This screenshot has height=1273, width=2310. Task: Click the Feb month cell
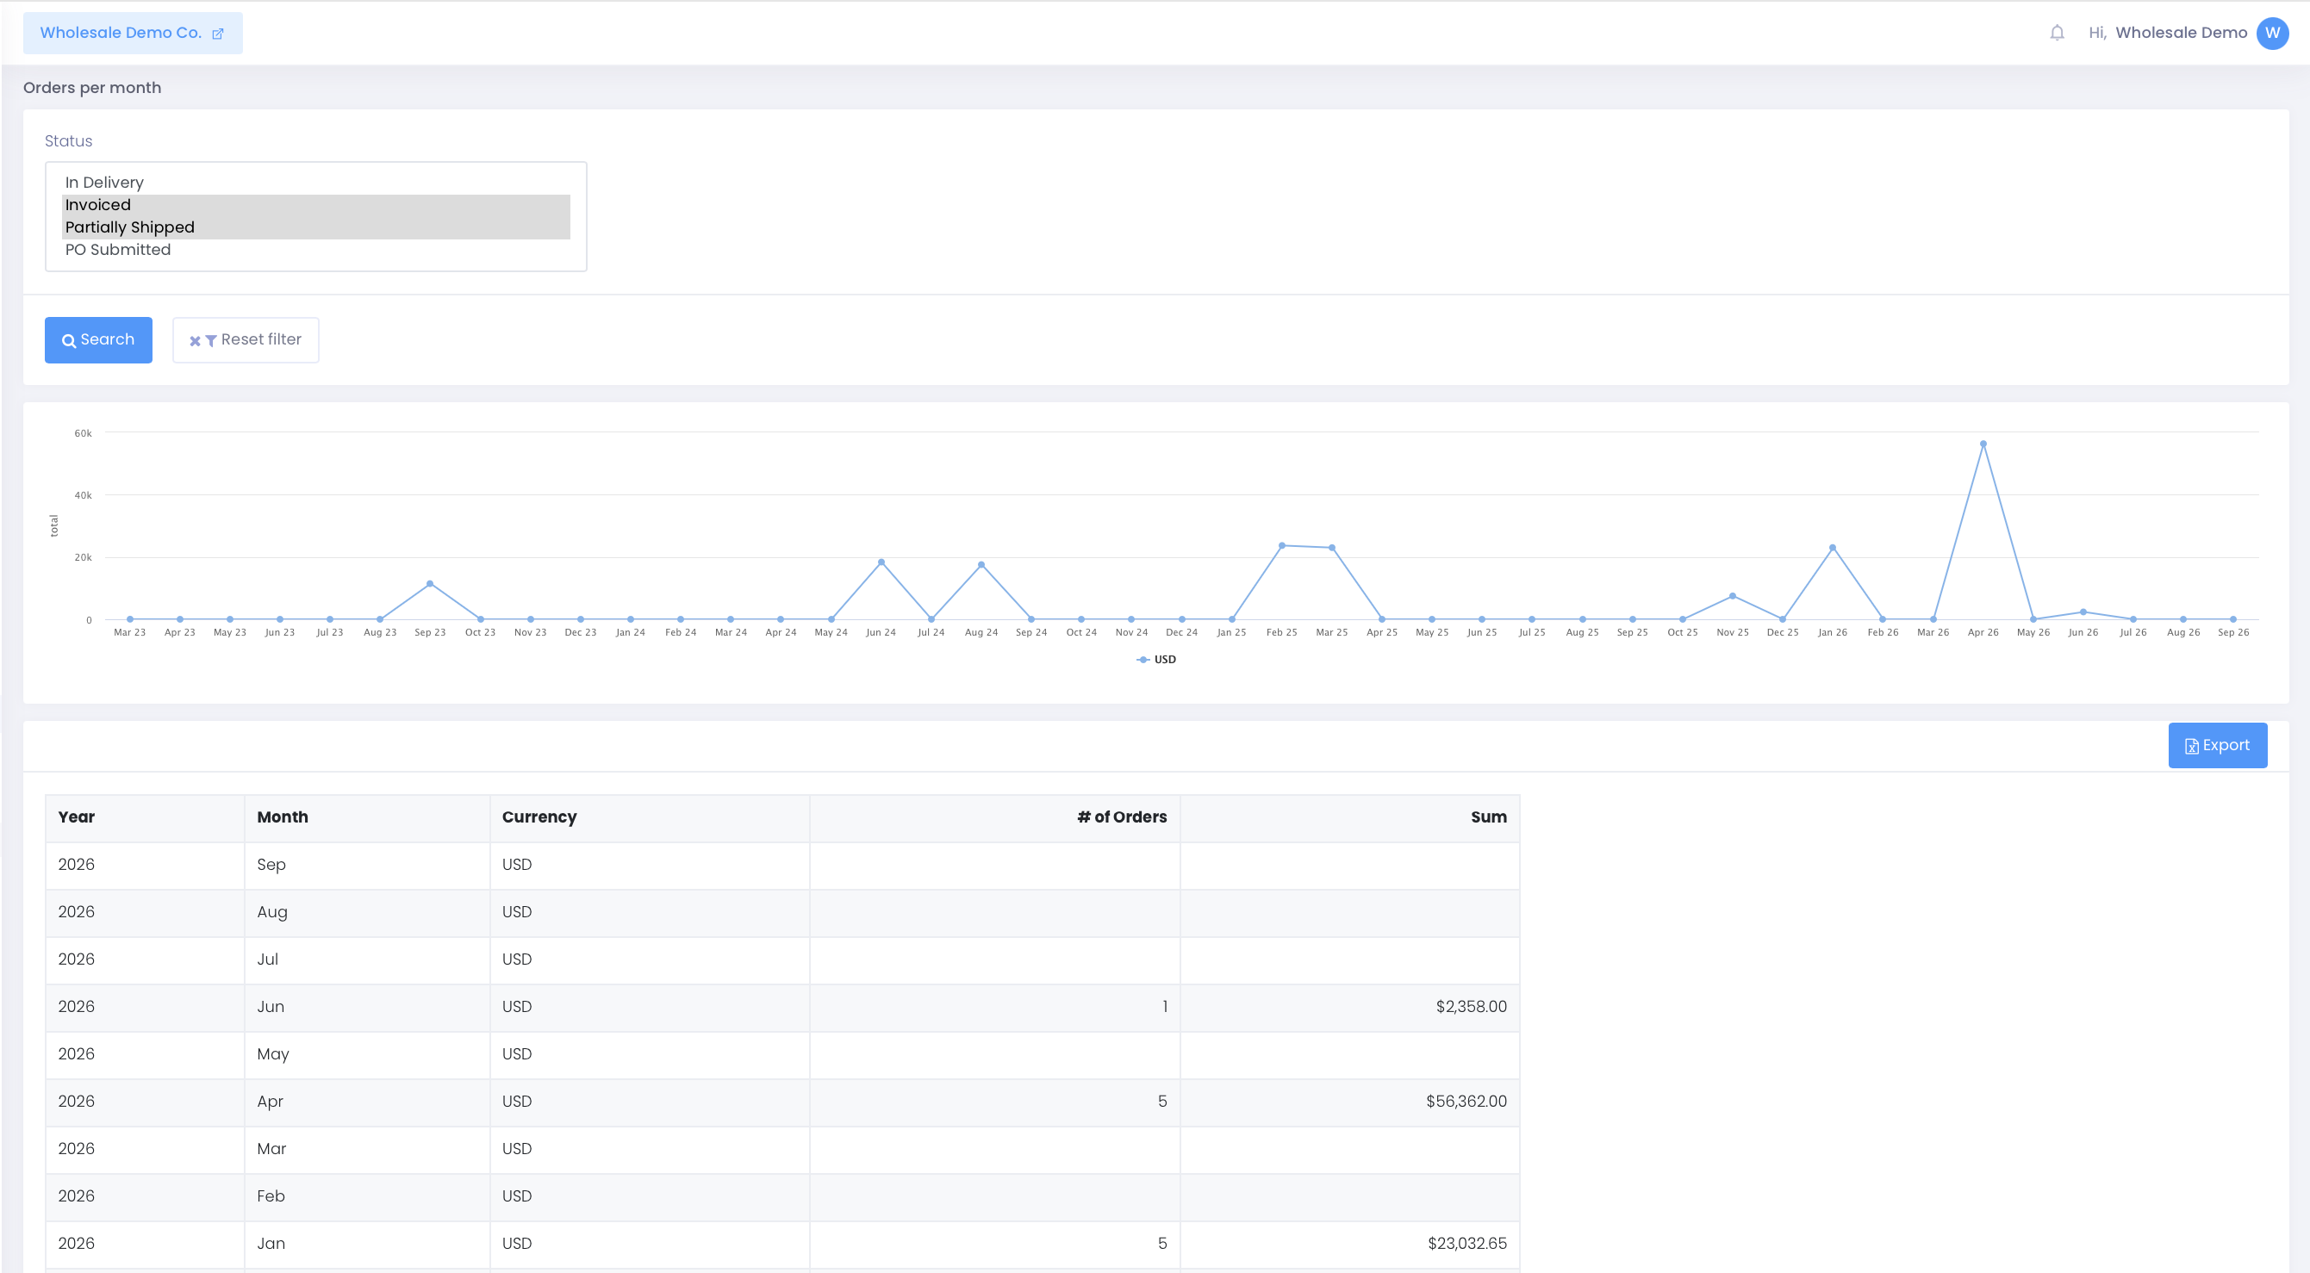click(x=368, y=1197)
